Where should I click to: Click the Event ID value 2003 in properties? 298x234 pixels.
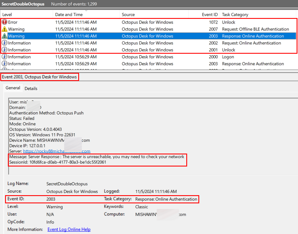click(x=51, y=199)
